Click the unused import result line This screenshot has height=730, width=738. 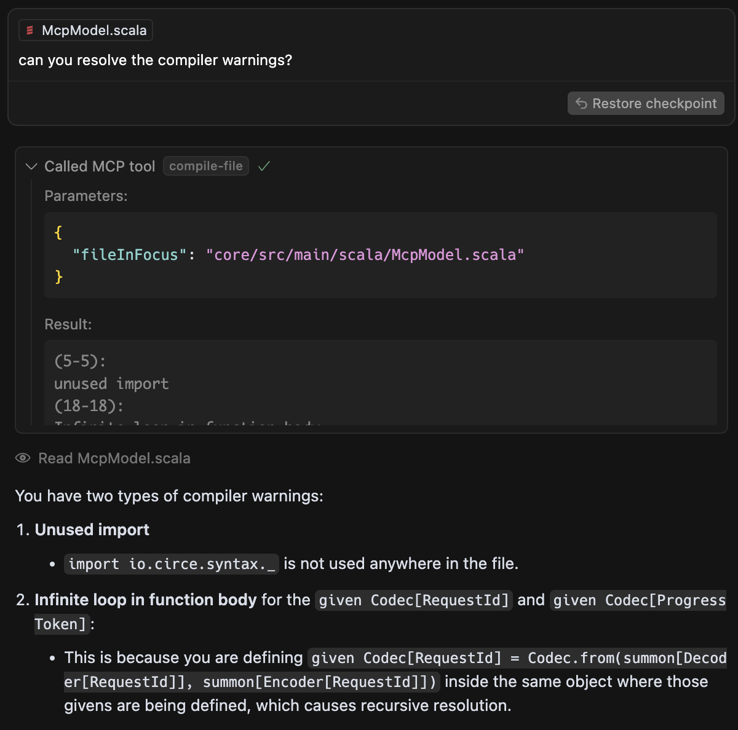pyautogui.click(x=111, y=384)
